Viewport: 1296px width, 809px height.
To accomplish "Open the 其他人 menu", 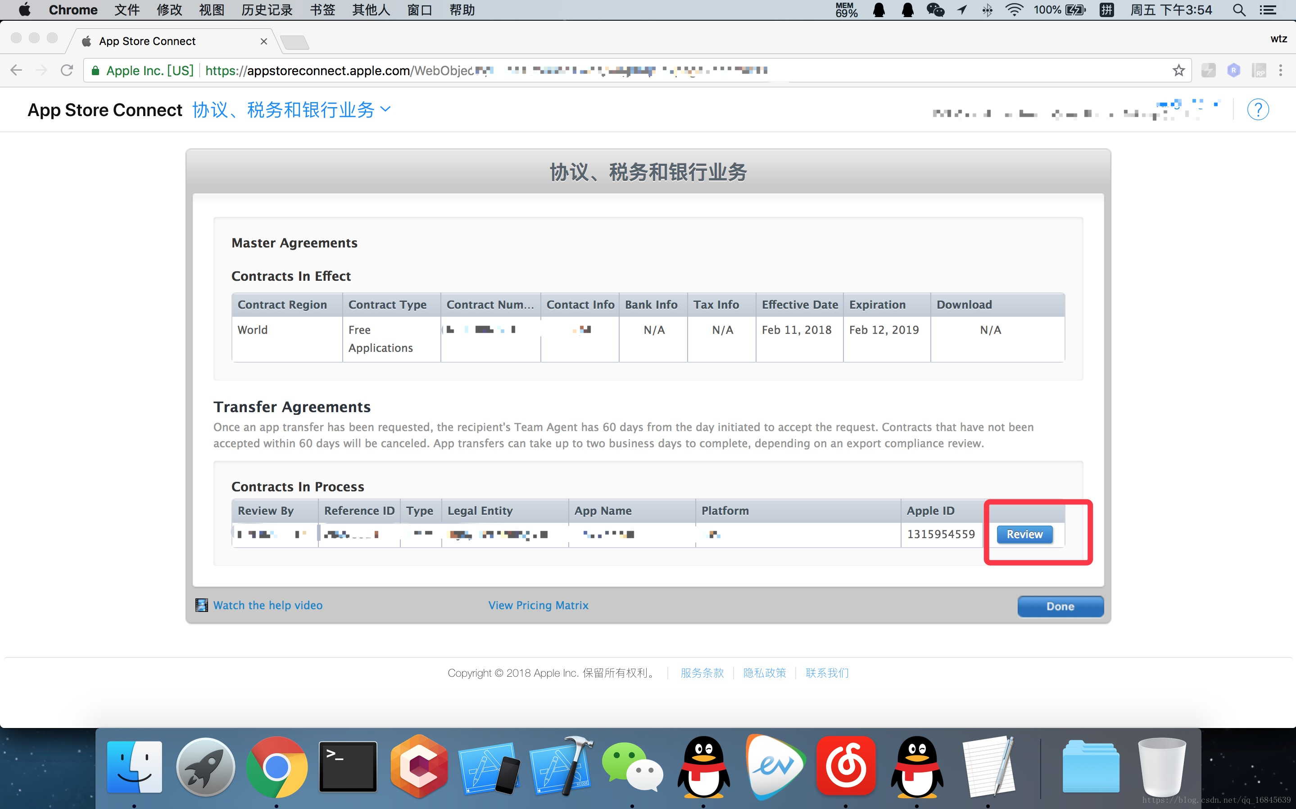I will (371, 9).
